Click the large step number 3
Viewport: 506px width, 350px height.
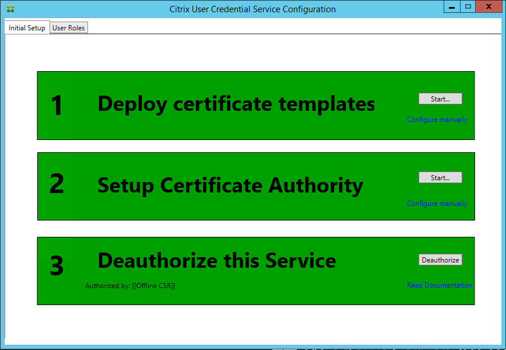57,266
